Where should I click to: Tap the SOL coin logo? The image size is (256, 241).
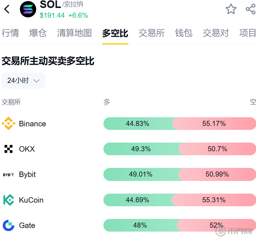coord(28,9)
